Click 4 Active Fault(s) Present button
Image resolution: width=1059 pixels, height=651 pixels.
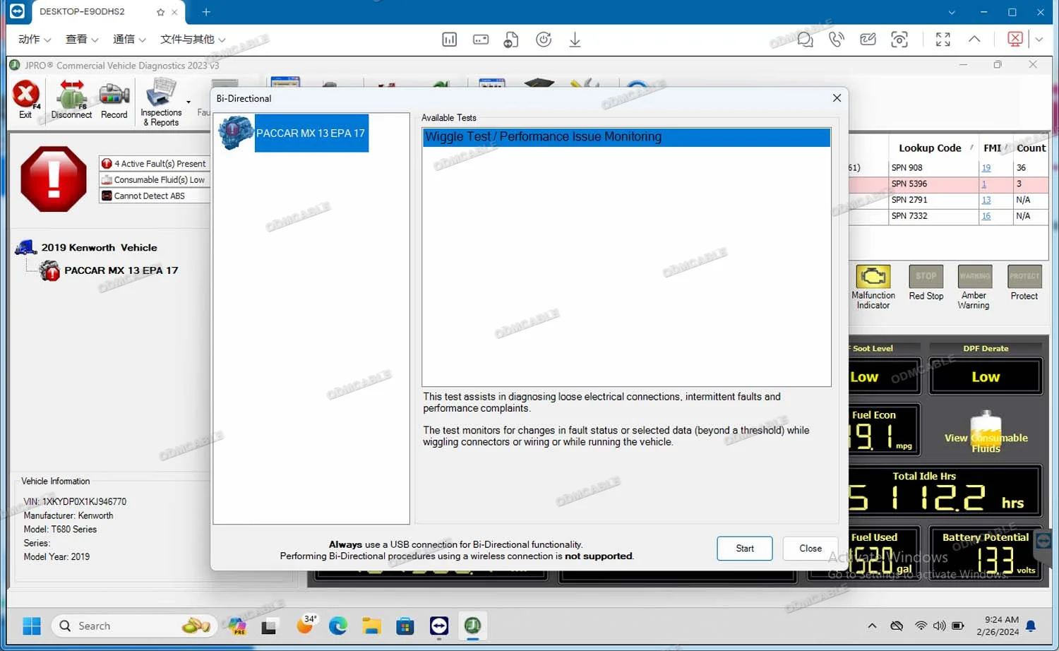click(x=155, y=164)
